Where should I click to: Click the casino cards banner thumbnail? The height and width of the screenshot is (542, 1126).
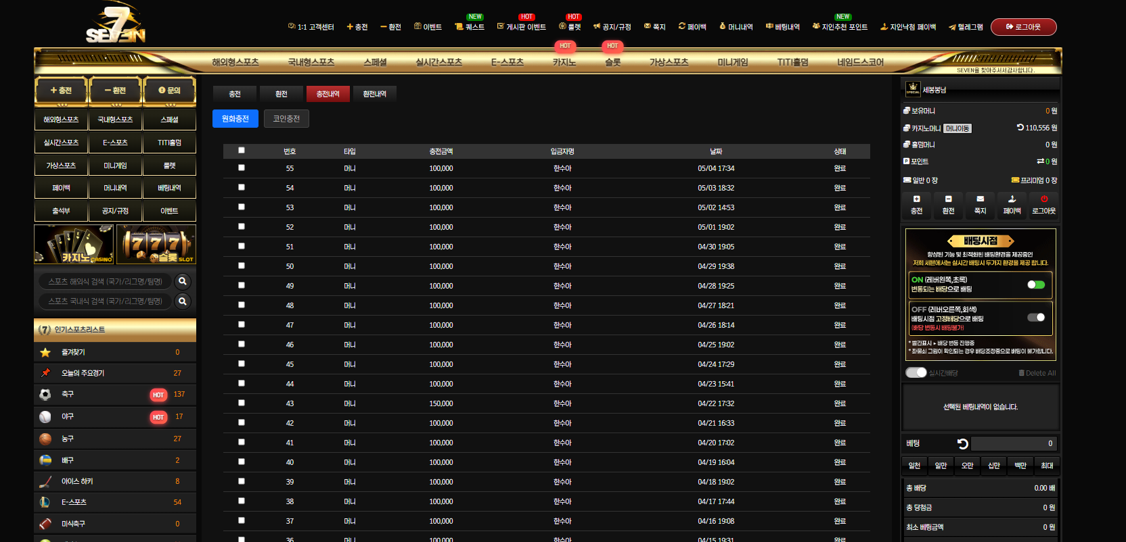(74, 244)
